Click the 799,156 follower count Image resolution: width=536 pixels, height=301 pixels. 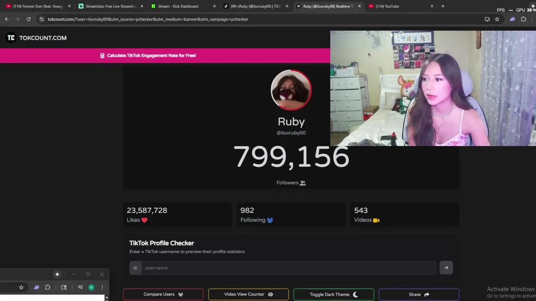[291, 157]
